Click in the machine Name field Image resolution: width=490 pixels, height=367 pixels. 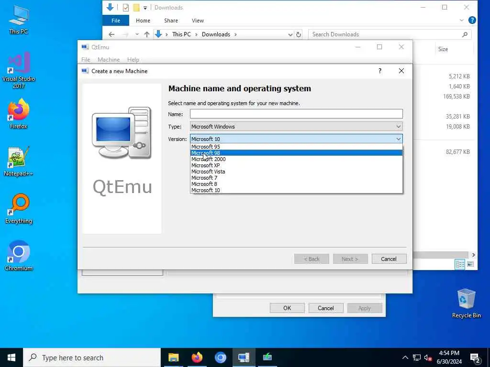(296, 114)
